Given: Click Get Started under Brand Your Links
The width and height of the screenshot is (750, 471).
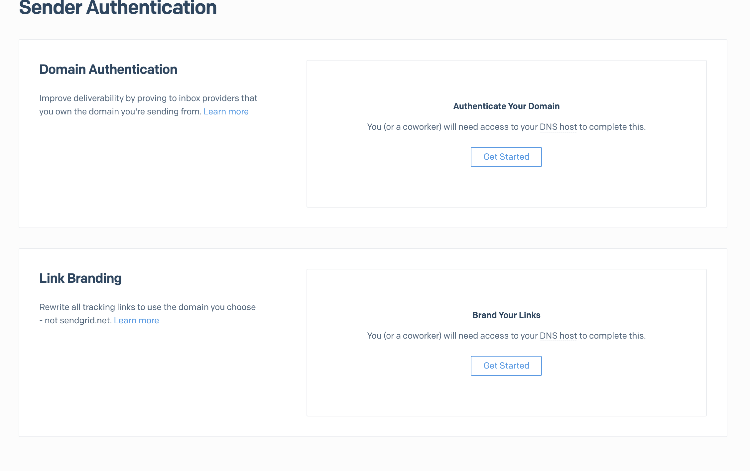Looking at the screenshot, I should coord(506,366).
